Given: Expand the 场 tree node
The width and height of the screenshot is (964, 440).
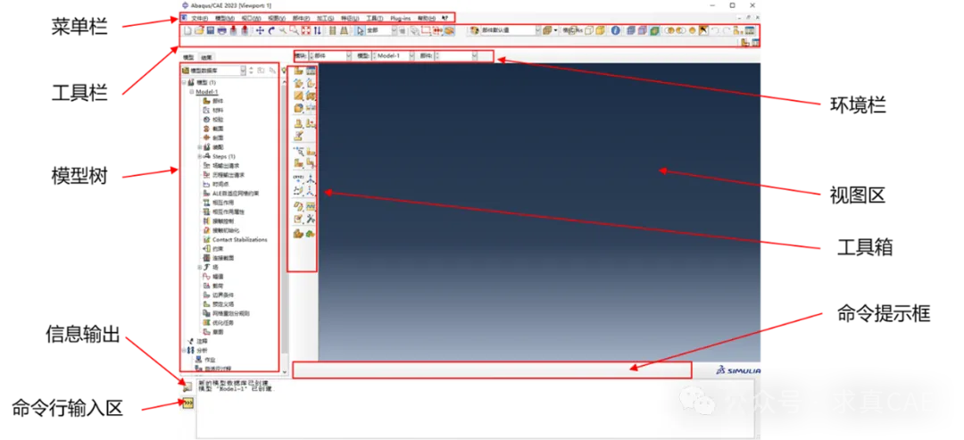Looking at the screenshot, I should point(199,268).
